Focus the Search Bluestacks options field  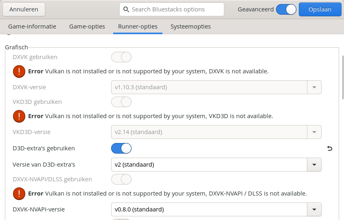pos(172,9)
